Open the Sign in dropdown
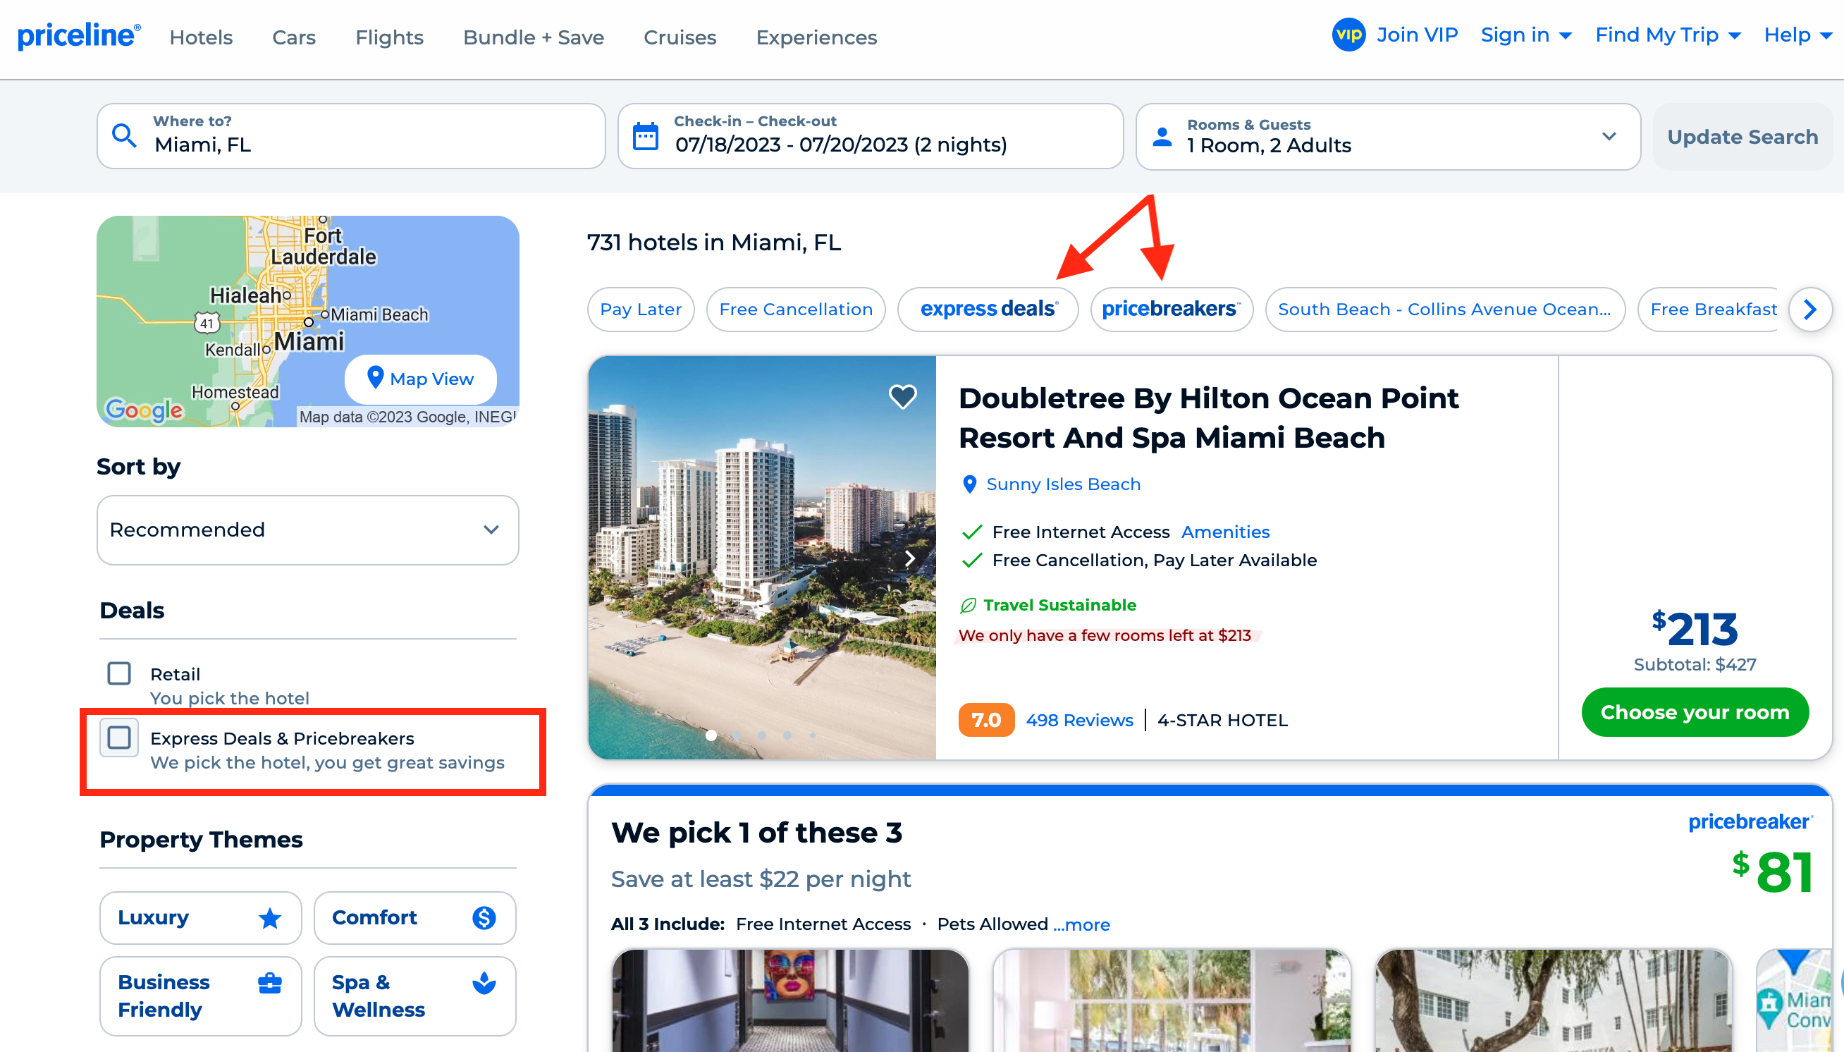Screen dimensions: 1844x1052 (1526, 35)
